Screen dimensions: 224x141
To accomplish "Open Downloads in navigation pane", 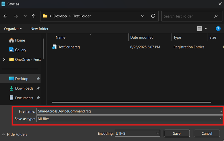I will pos(21,88).
